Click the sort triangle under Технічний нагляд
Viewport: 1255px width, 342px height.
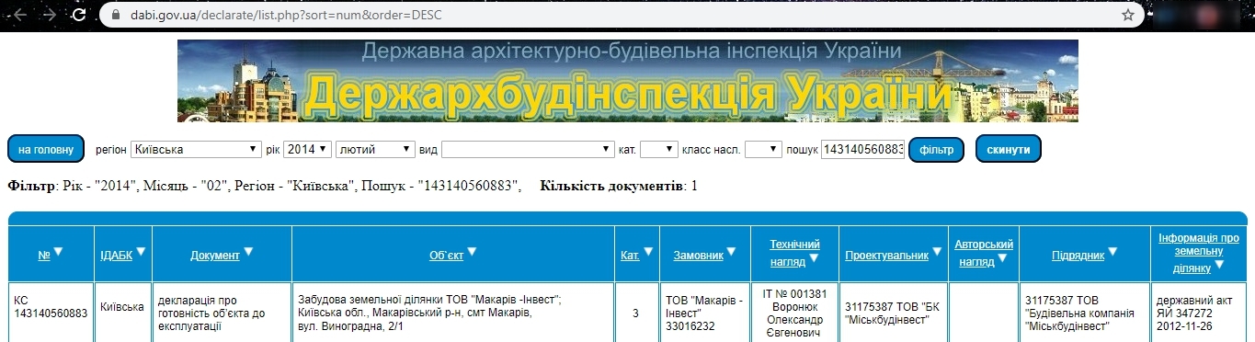click(814, 258)
